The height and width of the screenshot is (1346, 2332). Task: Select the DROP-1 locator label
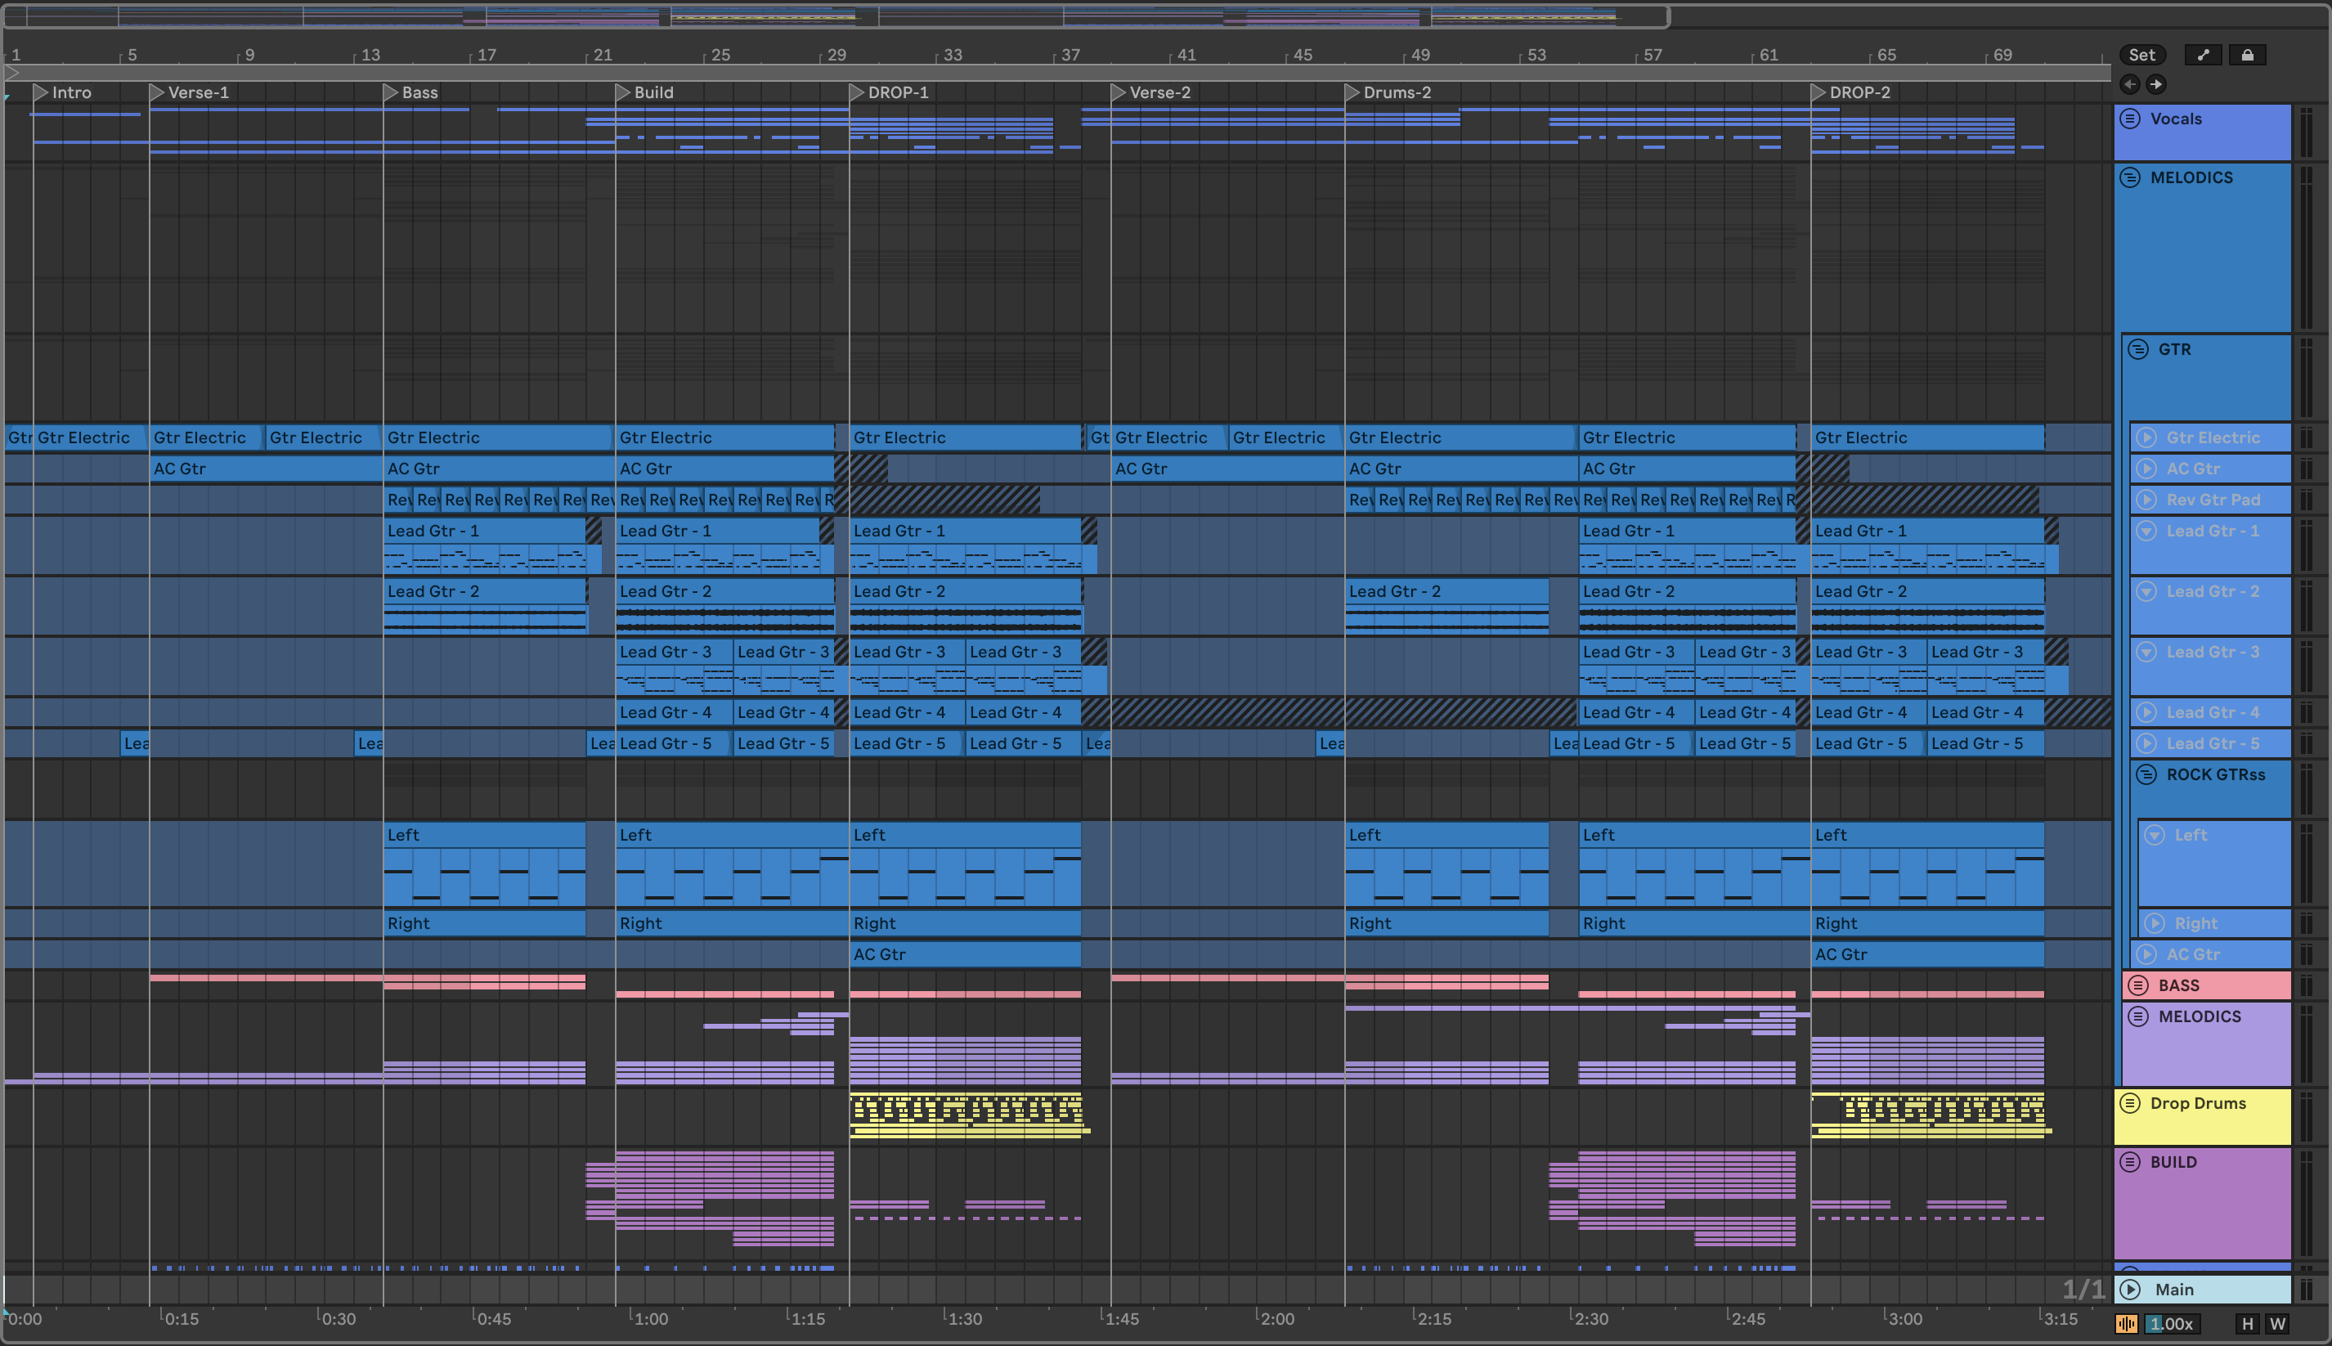[x=899, y=92]
